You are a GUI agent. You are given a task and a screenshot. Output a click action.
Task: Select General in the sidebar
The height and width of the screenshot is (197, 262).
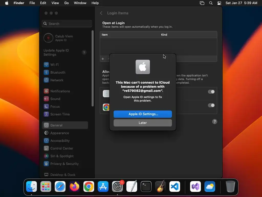point(65,125)
